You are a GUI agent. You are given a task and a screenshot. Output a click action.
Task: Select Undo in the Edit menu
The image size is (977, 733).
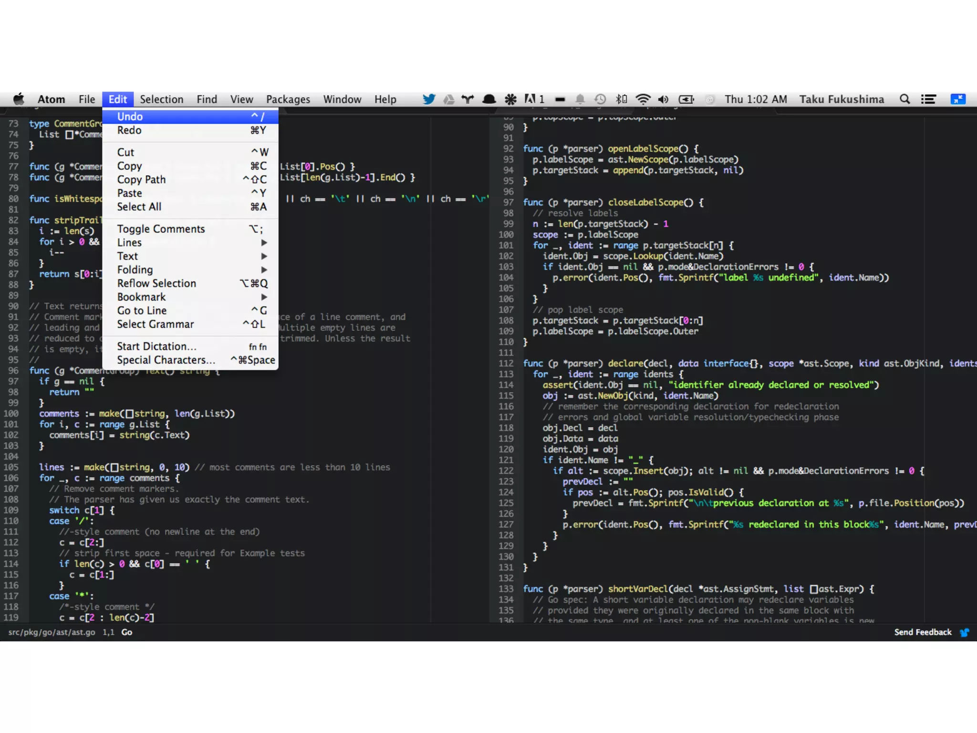coord(130,116)
